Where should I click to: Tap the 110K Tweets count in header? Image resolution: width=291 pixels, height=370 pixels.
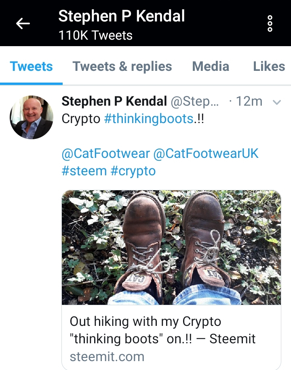click(x=95, y=35)
